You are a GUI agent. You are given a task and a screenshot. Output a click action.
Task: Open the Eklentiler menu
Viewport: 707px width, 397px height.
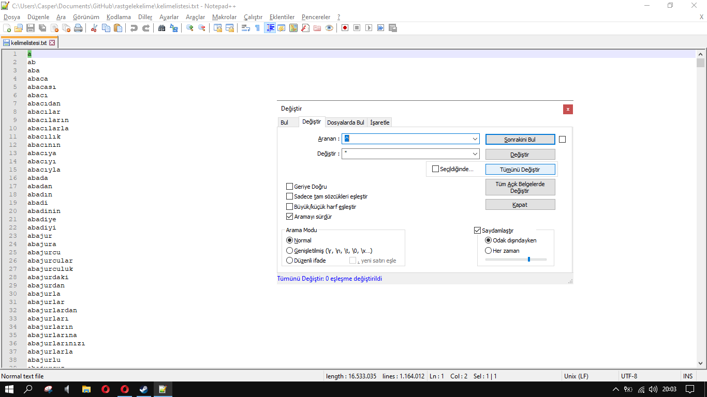282,17
